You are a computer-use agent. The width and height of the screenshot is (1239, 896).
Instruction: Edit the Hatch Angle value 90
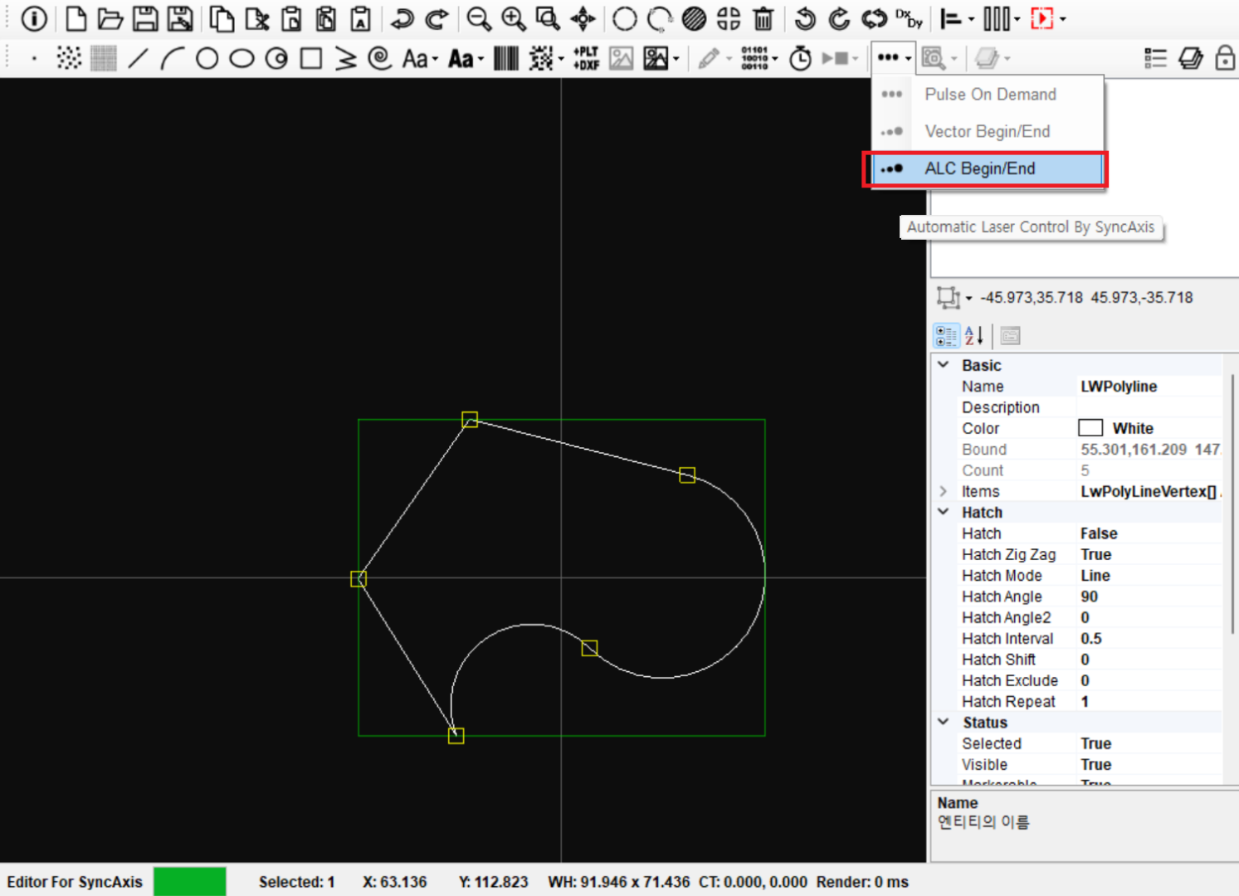(1149, 597)
